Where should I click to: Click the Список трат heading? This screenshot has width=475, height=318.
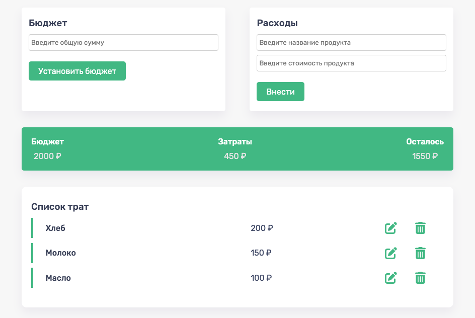[x=60, y=206]
